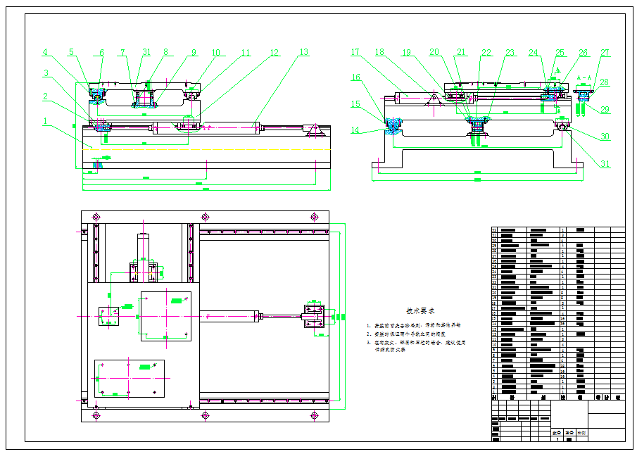637x454 pixels.
Task: Click the '比例' scale cell in title block
Action: click(x=581, y=433)
